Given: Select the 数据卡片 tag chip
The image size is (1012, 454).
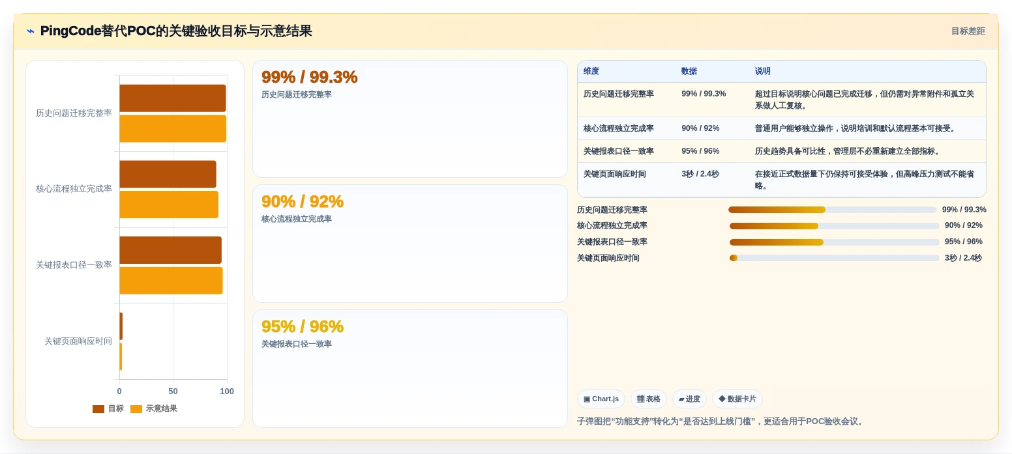Looking at the screenshot, I should (737, 399).
